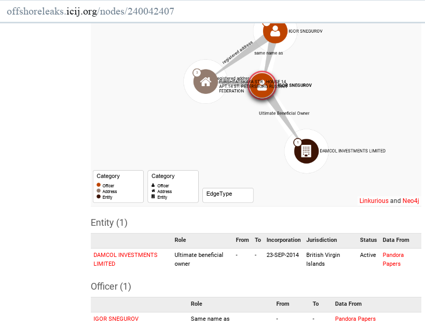Click the Jurisdiction column header
The height and width of the screenshot is (327, 425).
point(321,240)
